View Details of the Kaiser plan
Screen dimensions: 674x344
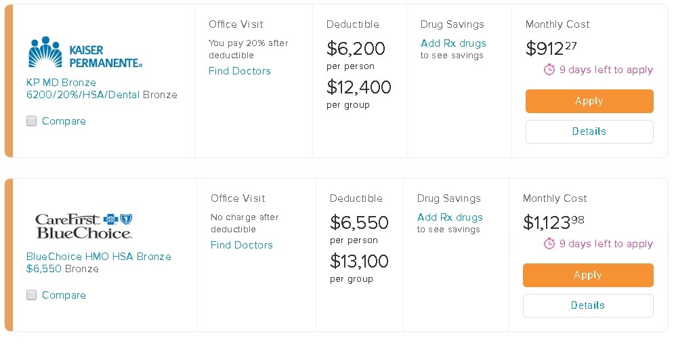pos(589,131)
